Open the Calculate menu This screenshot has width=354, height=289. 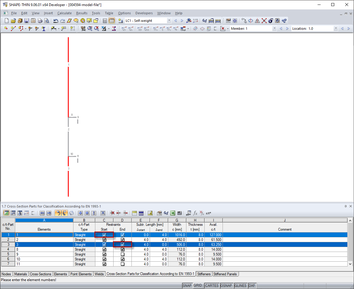(x=64, y=13)
